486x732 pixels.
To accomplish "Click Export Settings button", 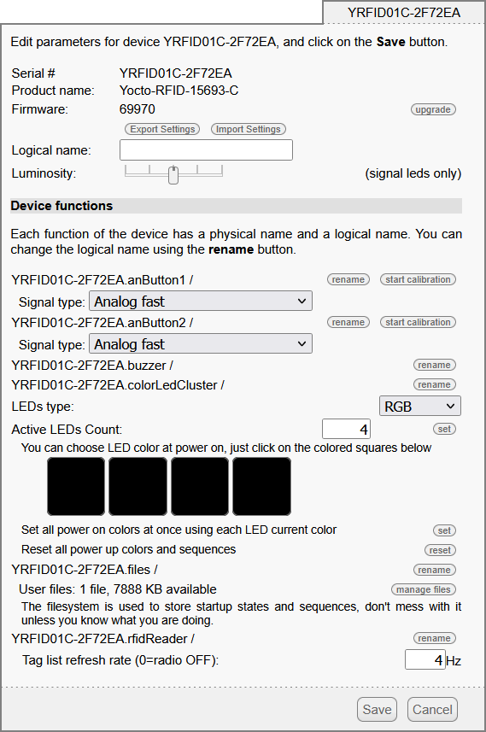I will coord(162,129).
